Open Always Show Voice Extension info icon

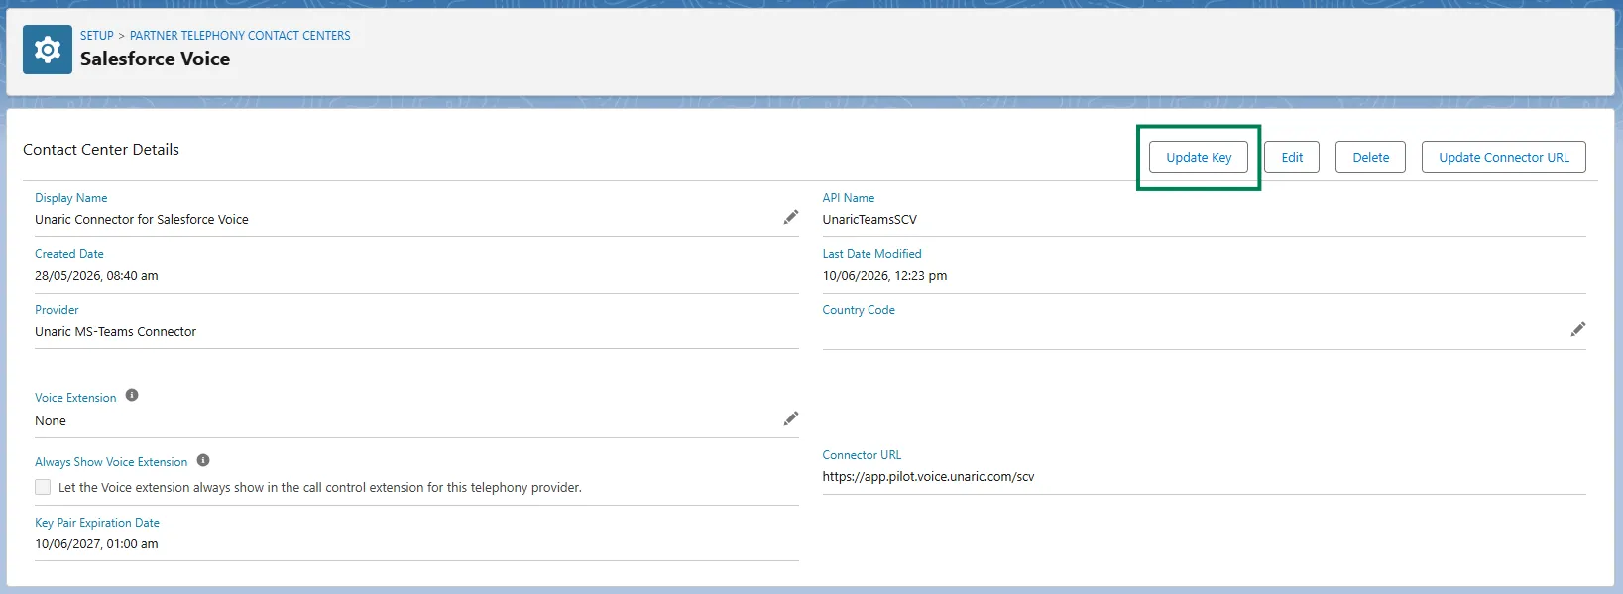pyautogui.click(x=203, y=460)
